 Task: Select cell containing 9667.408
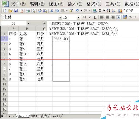click(61, 39)
